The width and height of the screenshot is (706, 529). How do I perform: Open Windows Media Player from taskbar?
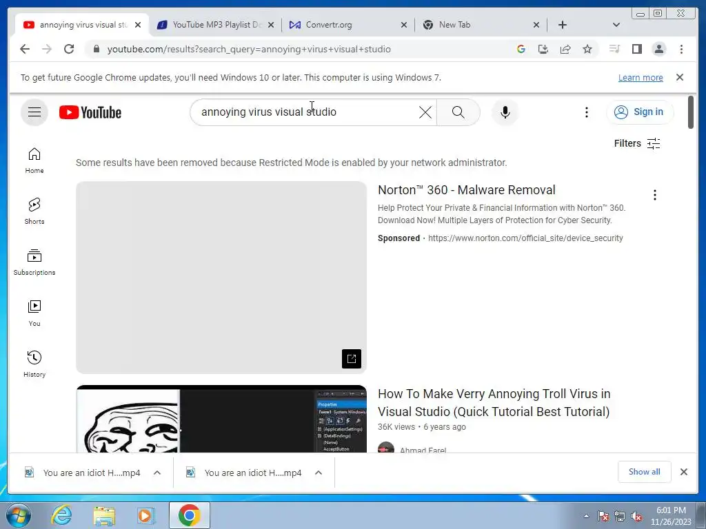(x=146, y=515)
